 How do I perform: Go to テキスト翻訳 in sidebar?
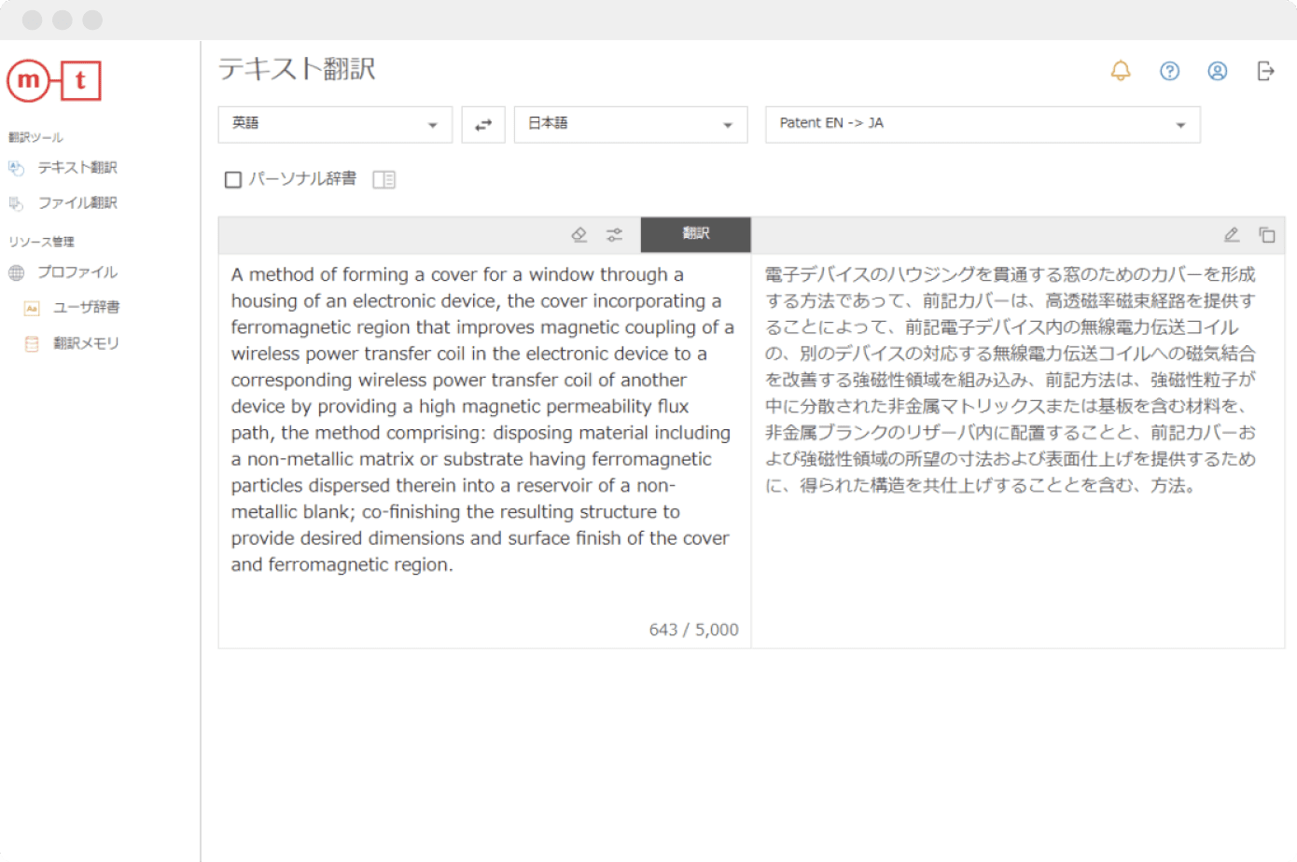77,168
